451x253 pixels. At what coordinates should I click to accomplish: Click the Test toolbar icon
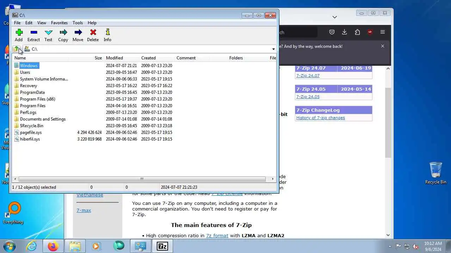pos(48,35)
